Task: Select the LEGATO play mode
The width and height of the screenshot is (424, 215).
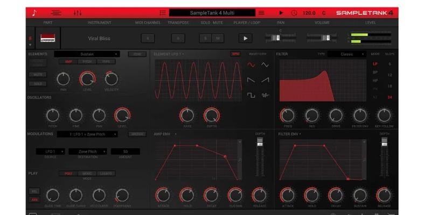Action: click(x=106, y=174)
